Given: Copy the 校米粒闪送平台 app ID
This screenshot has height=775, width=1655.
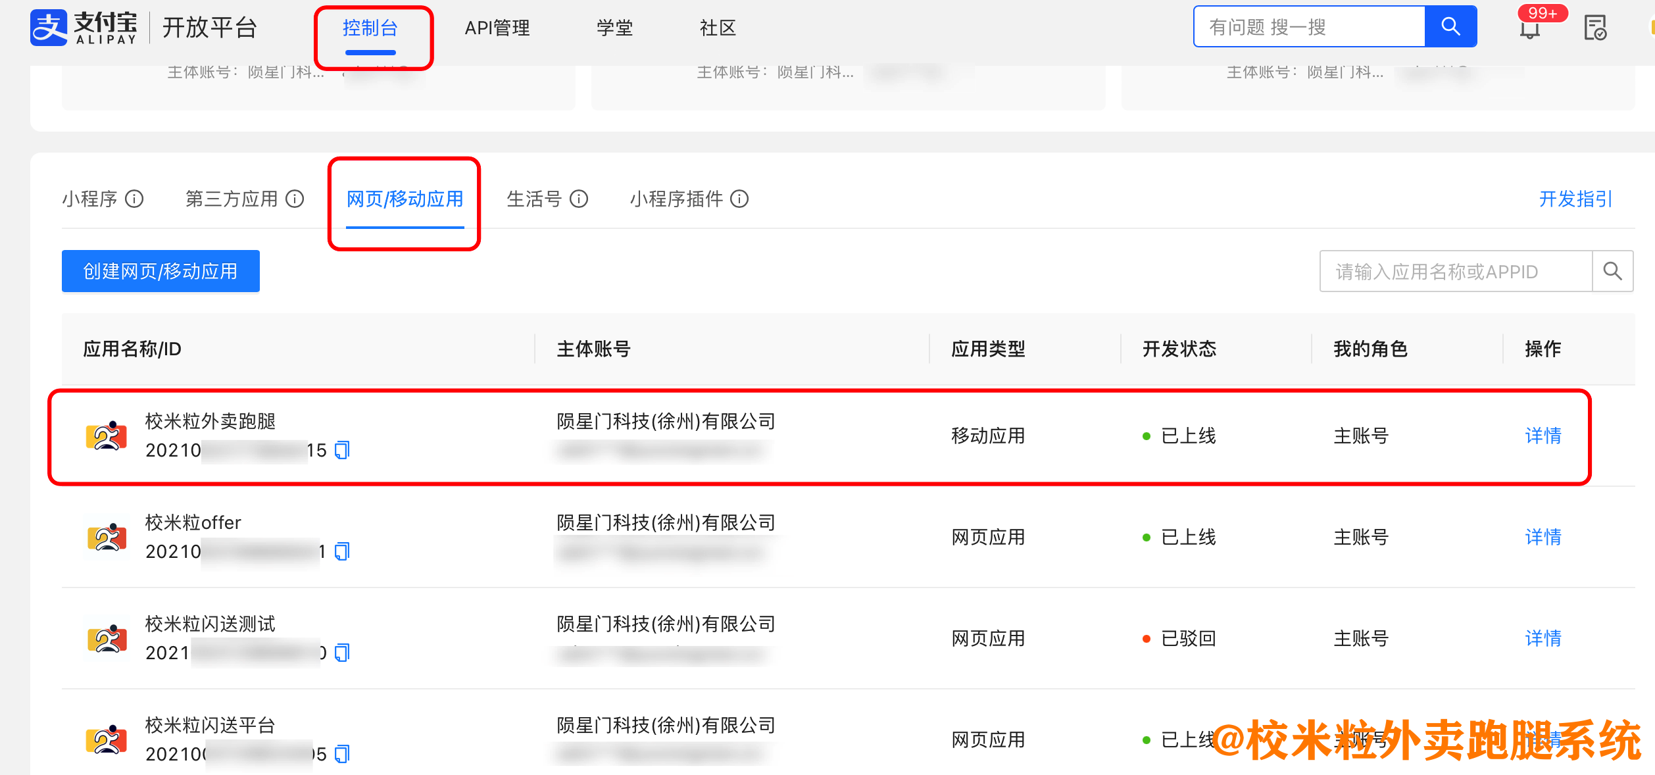Looking at the screenshot, I should click(x=342, y=754).
